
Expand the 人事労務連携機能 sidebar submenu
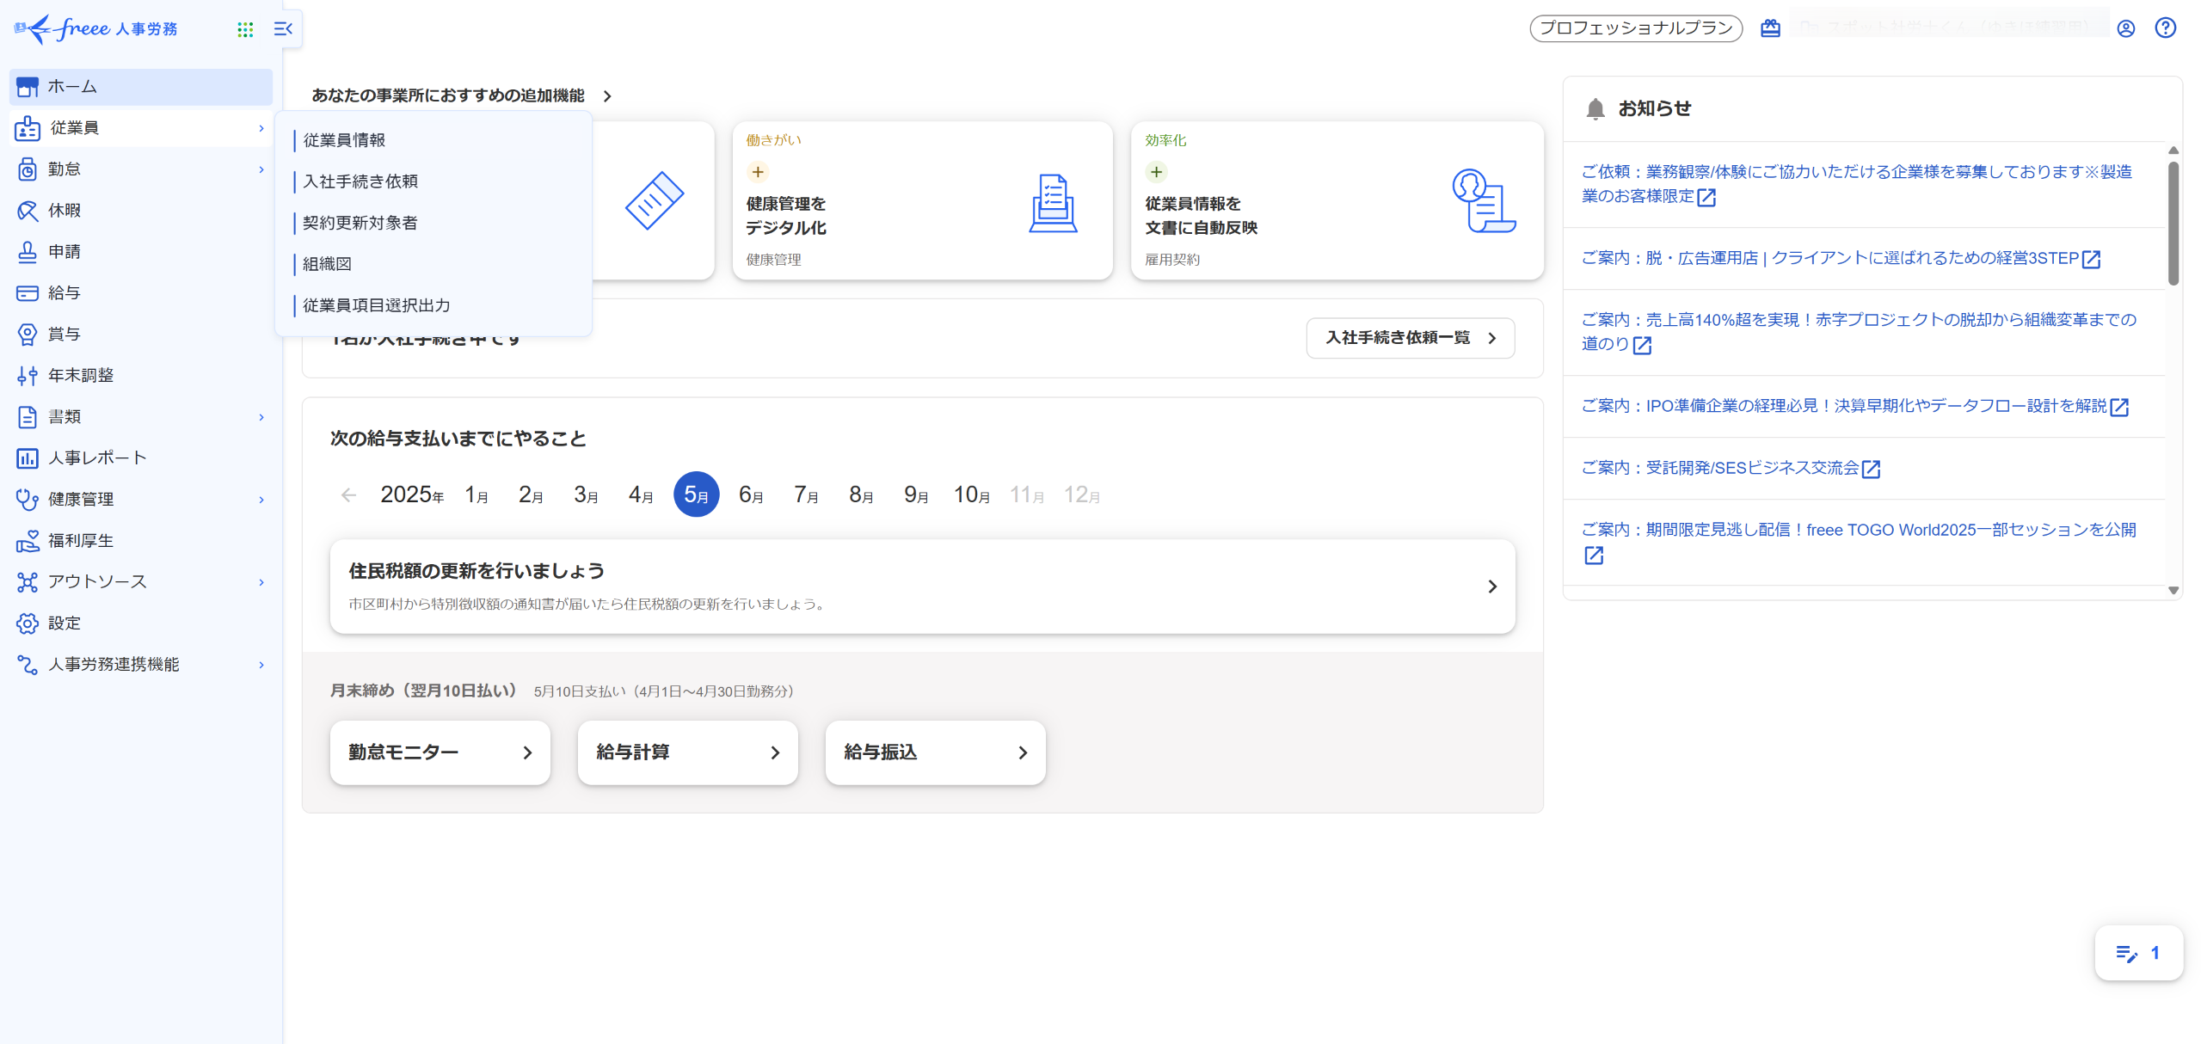click(261, 665)
